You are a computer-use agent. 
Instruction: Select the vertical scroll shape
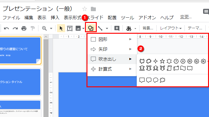click(169, 68)
